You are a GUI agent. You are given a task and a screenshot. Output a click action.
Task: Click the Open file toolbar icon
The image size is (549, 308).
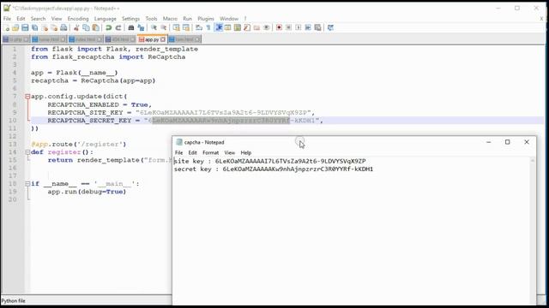[x=15, y=27]
